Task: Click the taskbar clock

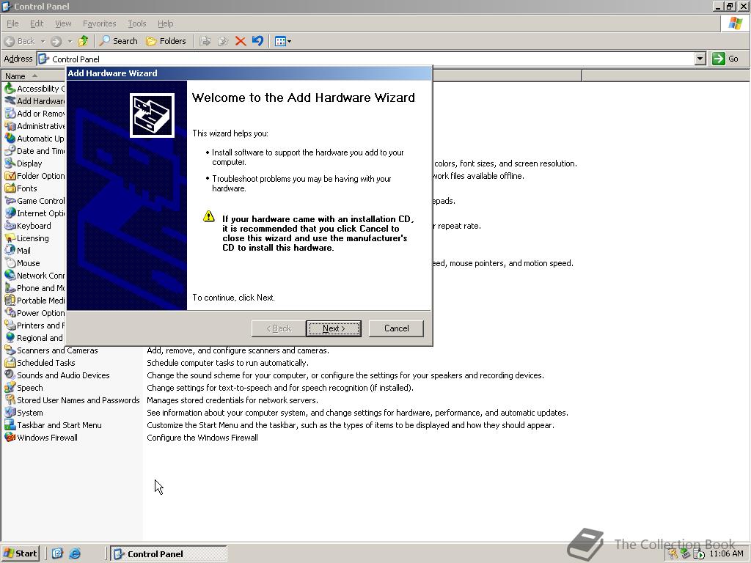Action: (725, 553)
